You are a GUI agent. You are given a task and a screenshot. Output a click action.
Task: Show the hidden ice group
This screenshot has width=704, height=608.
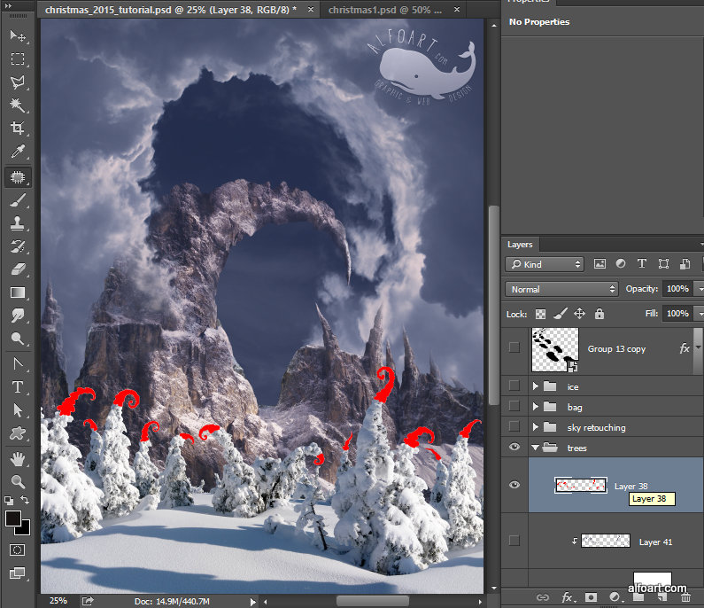[x=514, y=386]
